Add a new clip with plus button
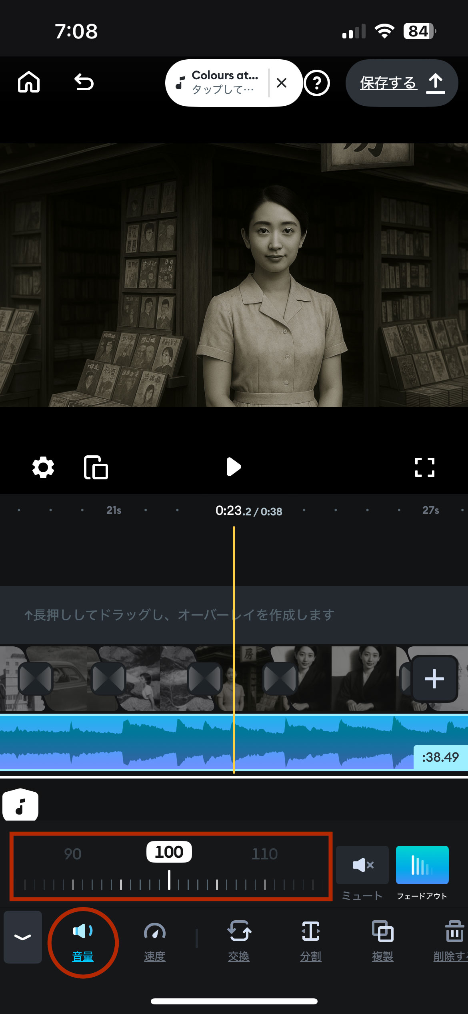 (x=434, y=679)
